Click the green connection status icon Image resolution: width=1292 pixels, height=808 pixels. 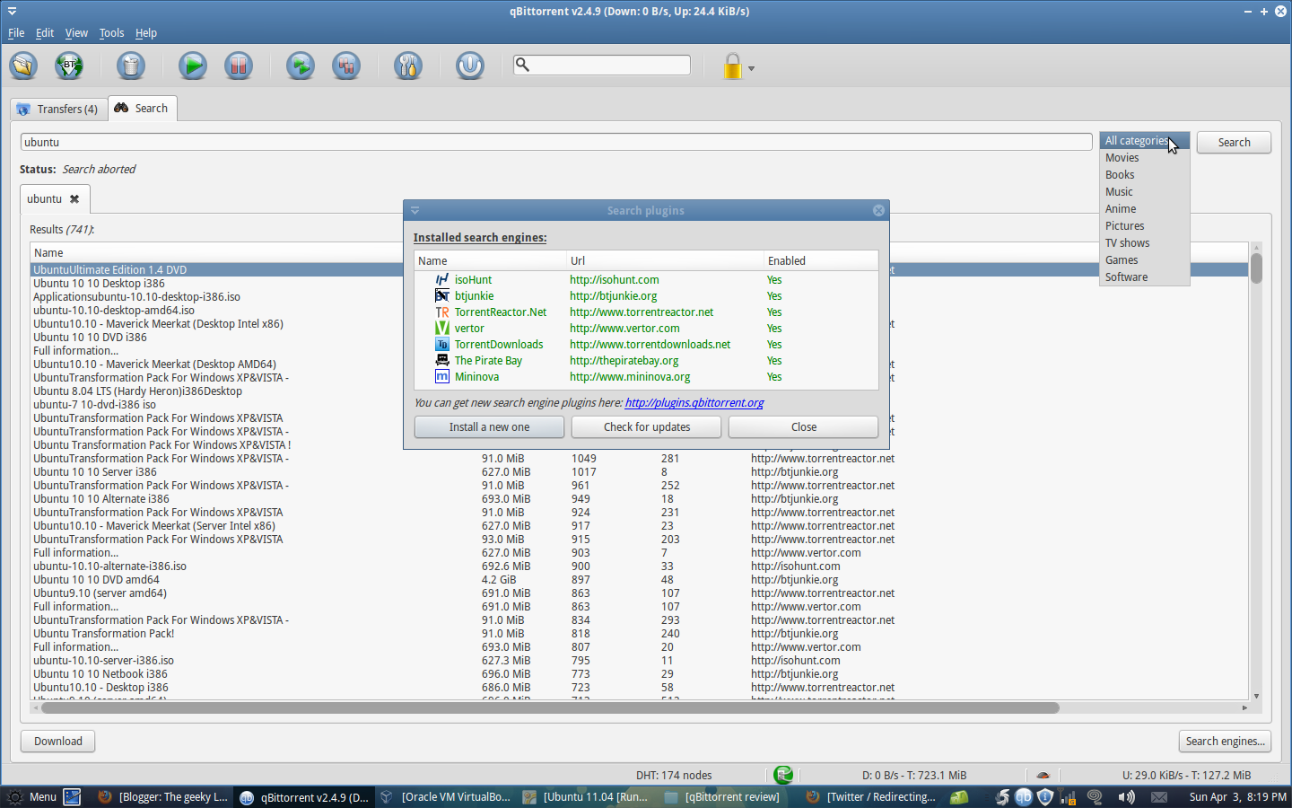[x=783, y=775]
